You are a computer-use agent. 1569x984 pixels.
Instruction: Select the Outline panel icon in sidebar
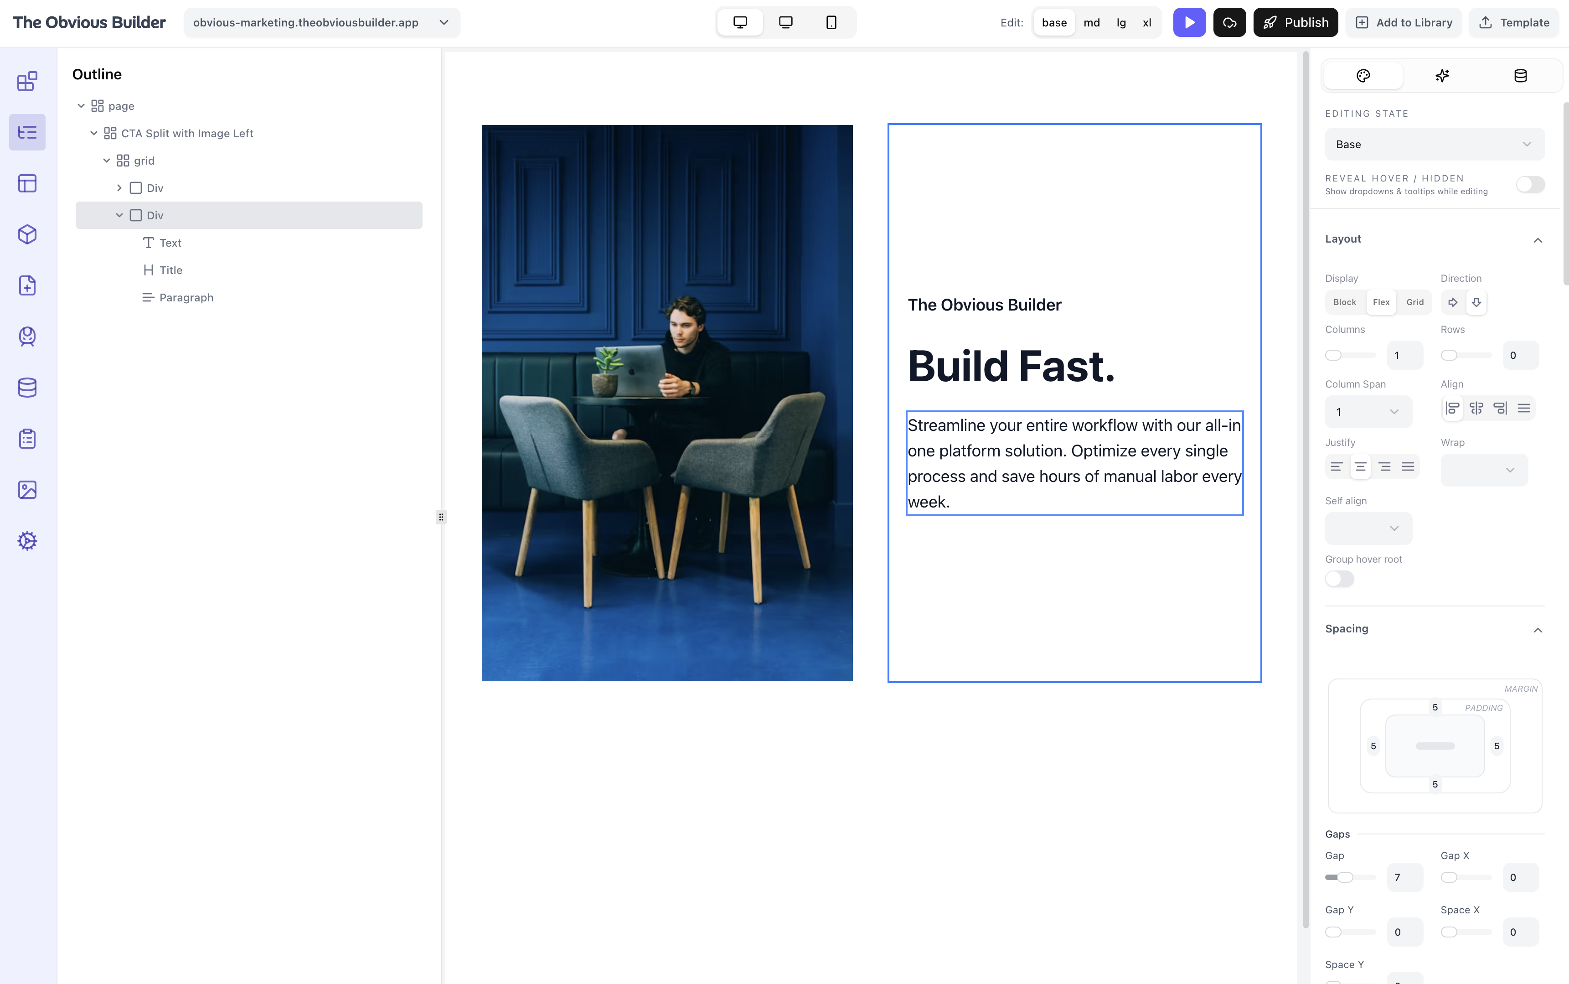click(27, 131)
